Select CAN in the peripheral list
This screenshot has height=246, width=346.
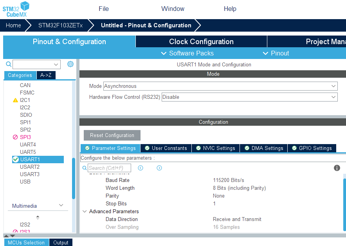[25, 85]
